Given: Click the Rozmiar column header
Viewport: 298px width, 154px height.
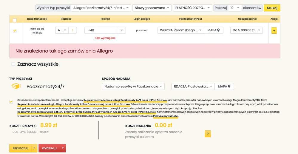Looking at the screenshot, I should click(x=66, y=19).
